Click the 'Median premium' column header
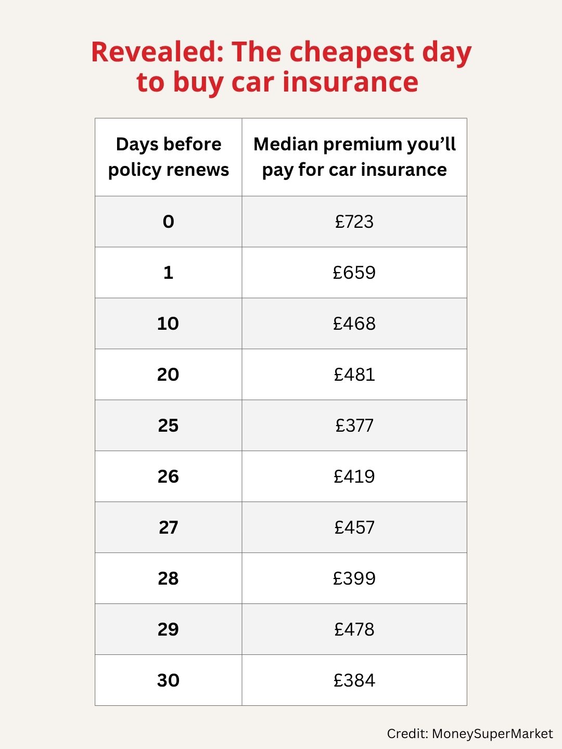 354,157
